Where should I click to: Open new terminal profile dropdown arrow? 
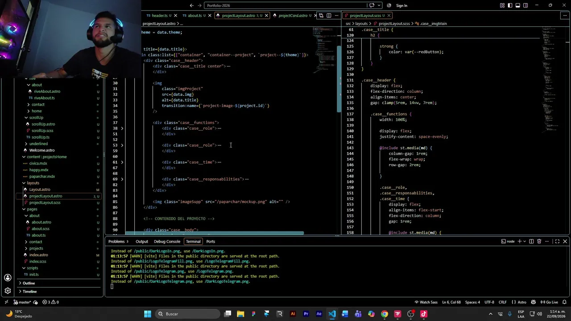(524, 241)
